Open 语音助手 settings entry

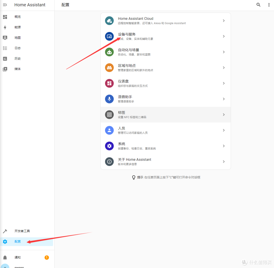click(x=166, y=99)
